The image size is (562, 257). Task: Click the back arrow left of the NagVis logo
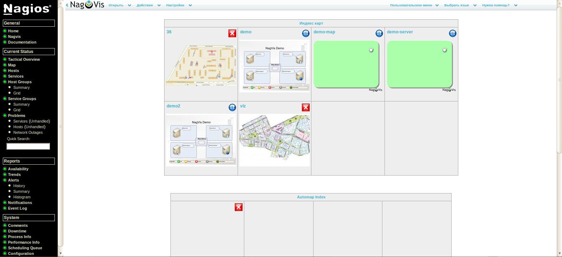(x=67, y=5)
